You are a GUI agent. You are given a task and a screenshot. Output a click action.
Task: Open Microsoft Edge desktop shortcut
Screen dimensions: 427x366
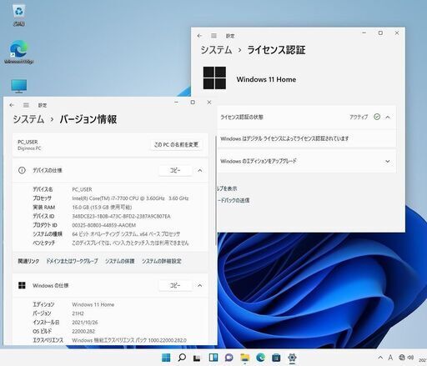pos(19,52)
